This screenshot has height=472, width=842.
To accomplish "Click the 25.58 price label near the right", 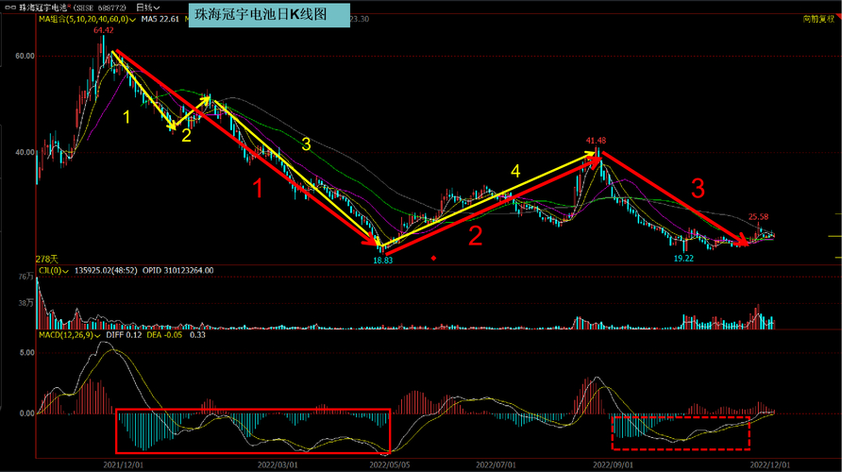I will (x=759, y=217).
